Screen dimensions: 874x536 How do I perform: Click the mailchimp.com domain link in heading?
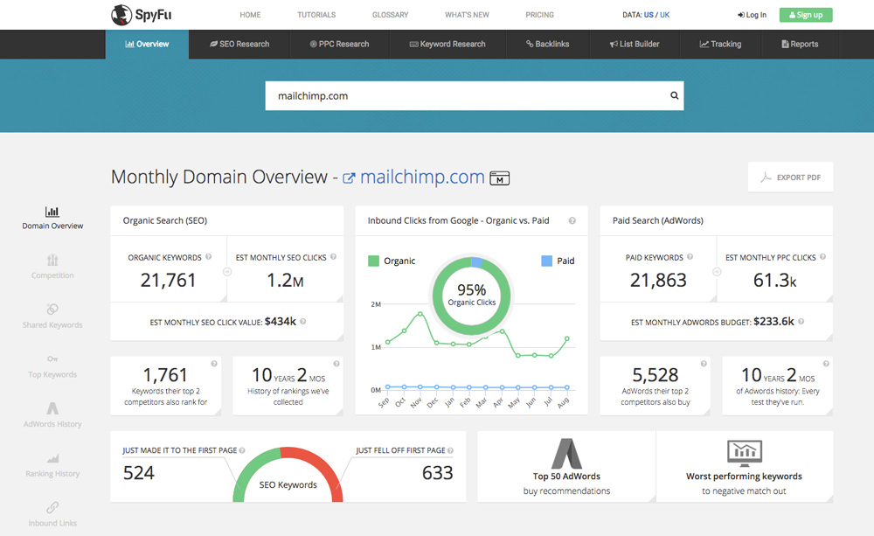click(x=422, y=177)
